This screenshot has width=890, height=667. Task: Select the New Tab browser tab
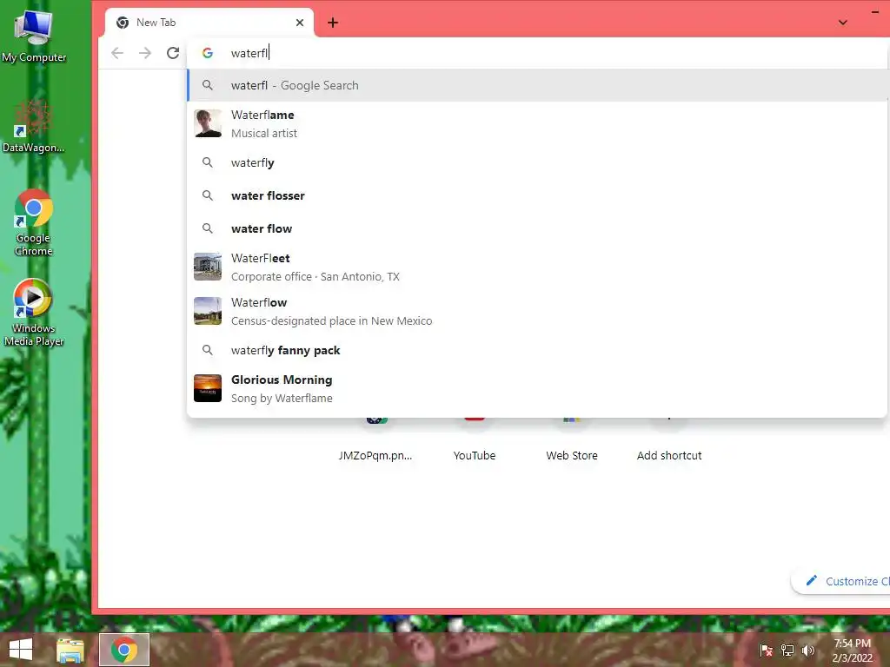click(209, 23)
